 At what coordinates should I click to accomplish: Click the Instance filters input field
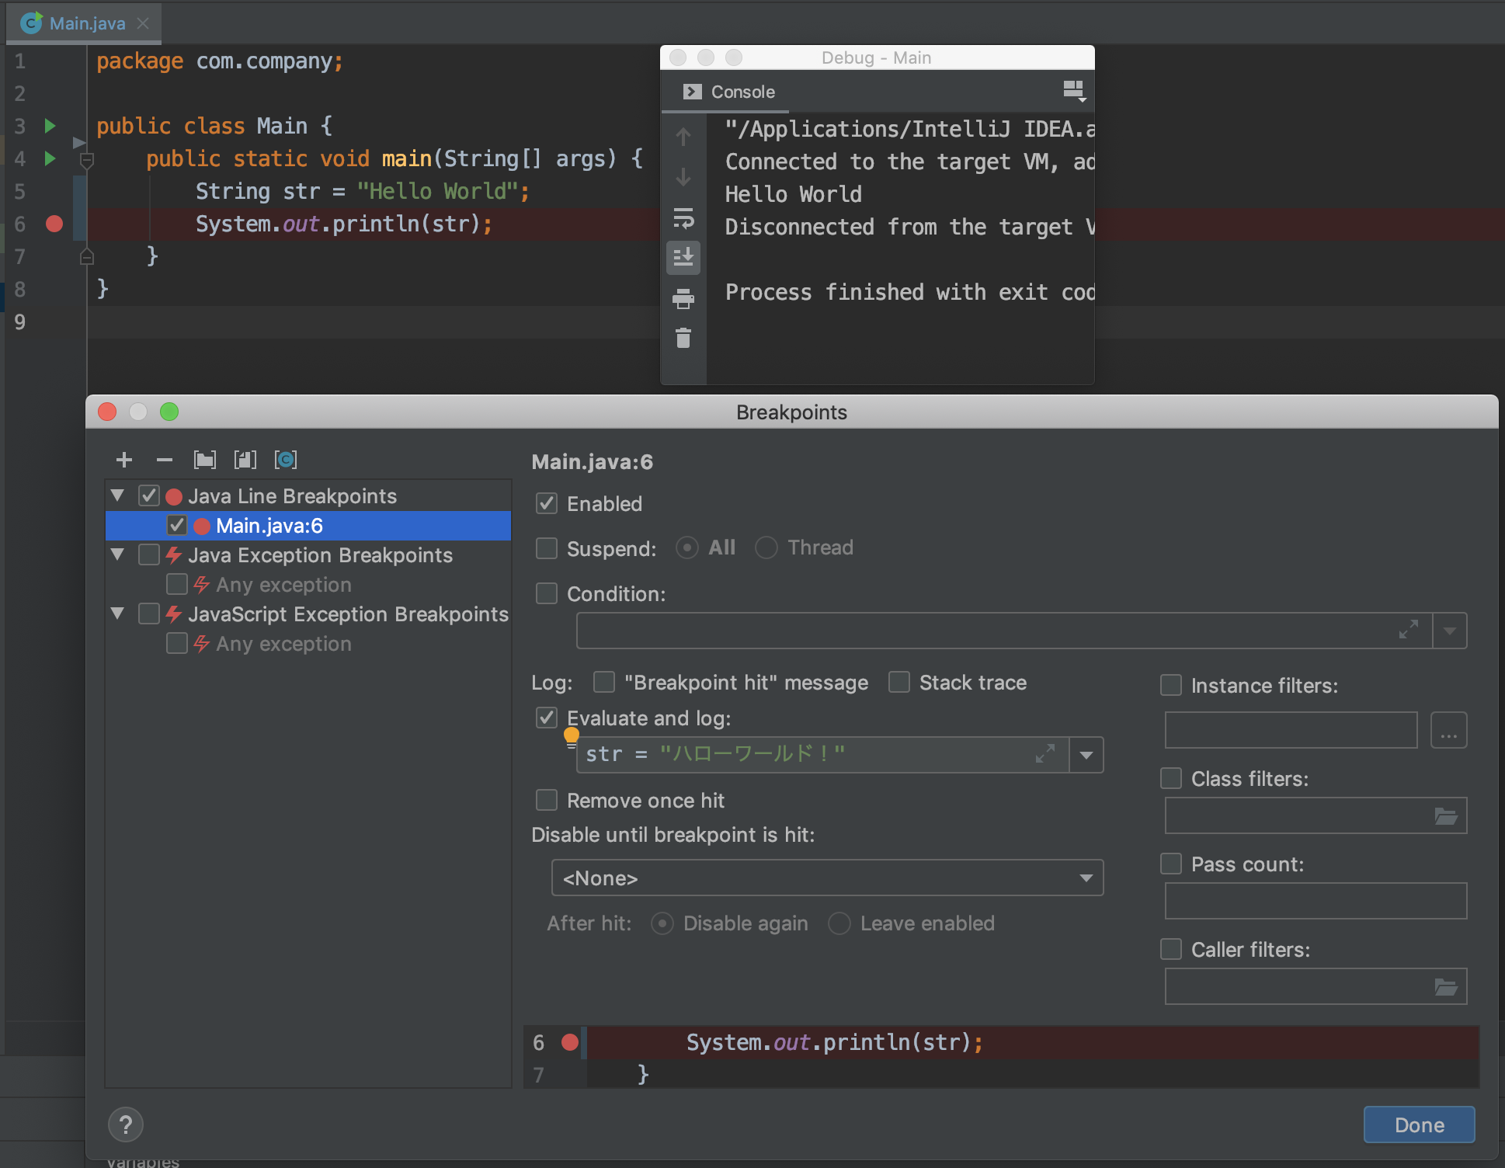click(x=1291, y=730)
